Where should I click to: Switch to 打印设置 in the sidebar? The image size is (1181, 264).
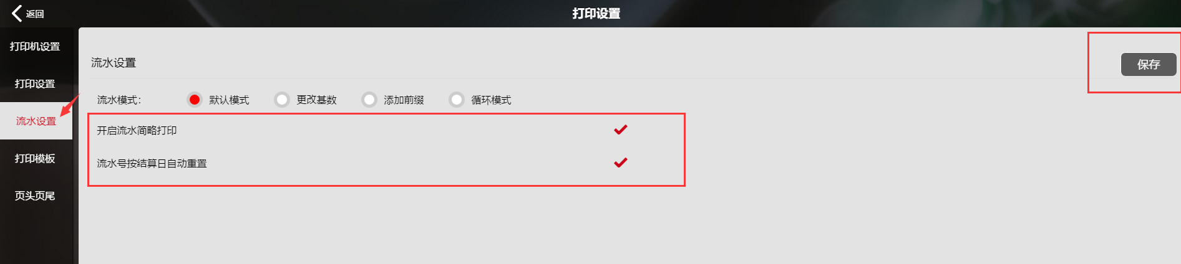[x=35, y=83]
